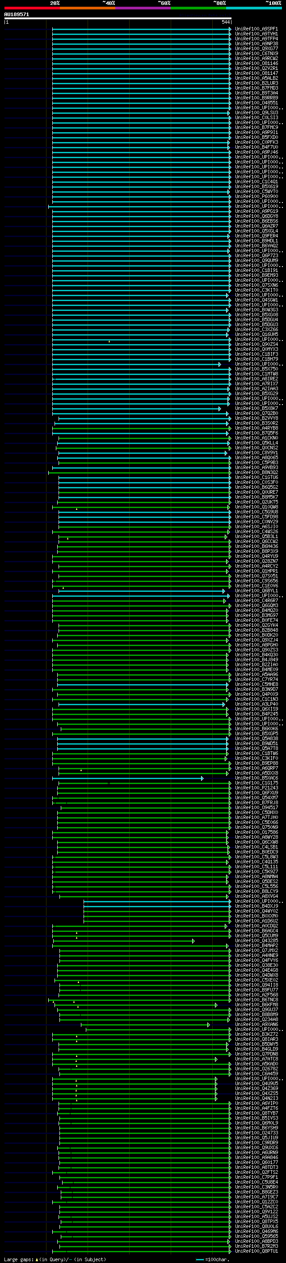Viewport: 286px width, 1263px height.
Task: Click the UniRef100_O24733 label
Action: click(x=256, y=1133)
